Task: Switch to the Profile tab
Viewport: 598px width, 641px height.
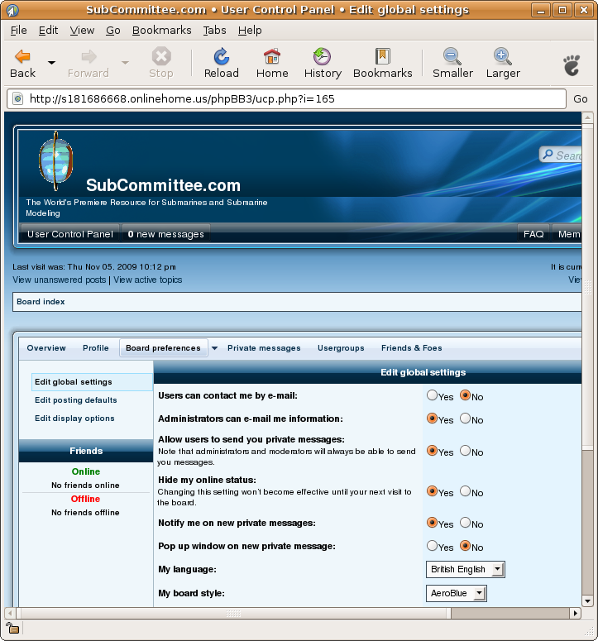Action: pyautogui.click(x=96, y=348)
